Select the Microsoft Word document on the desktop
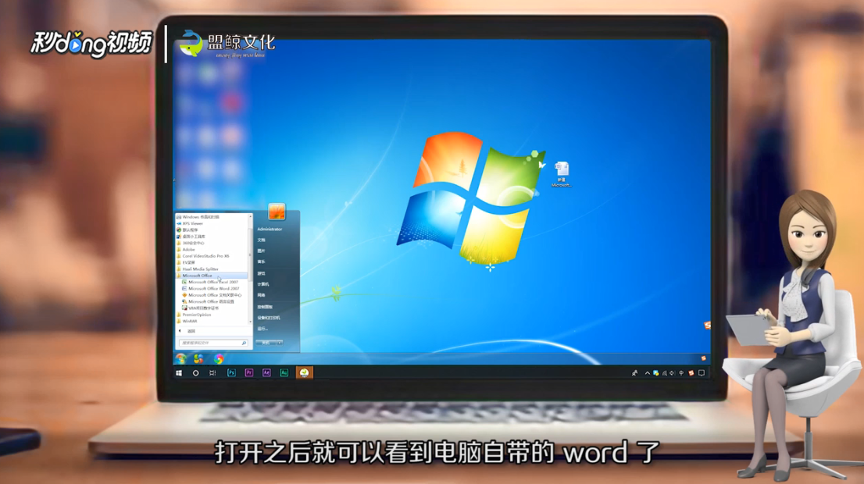 pos(562,174)
